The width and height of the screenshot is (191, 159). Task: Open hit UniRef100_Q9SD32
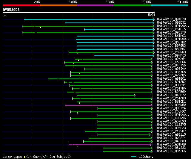(x=171, y=23)
